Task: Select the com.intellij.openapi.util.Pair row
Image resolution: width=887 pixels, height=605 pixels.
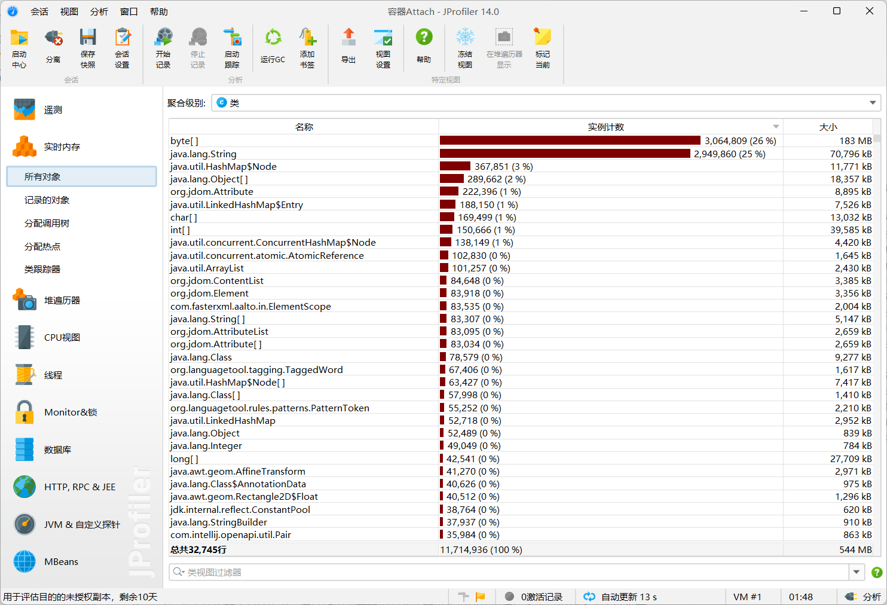Action: coord(521,534)
